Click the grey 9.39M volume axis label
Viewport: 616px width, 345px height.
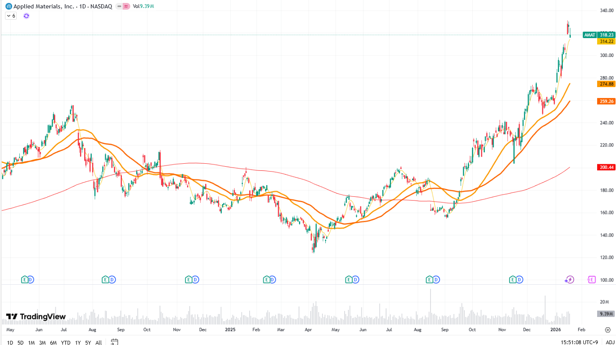[606, 314]
